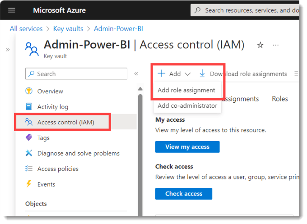Click the Access policies checklist icon

29,169
